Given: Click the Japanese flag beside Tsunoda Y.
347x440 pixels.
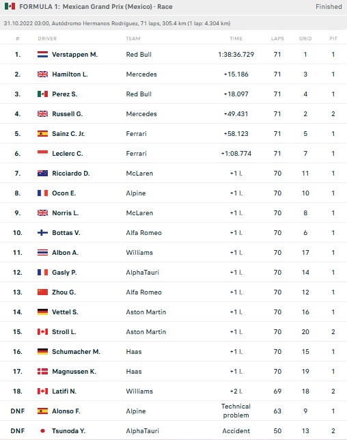Looking at the screenshot, I should pos(42,430).
